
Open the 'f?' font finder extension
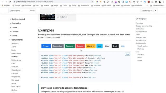tap(108, 2)
